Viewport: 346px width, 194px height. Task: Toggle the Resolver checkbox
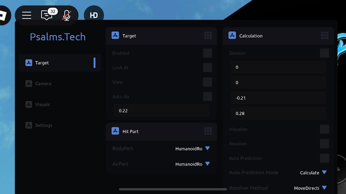tap(324, 144)
